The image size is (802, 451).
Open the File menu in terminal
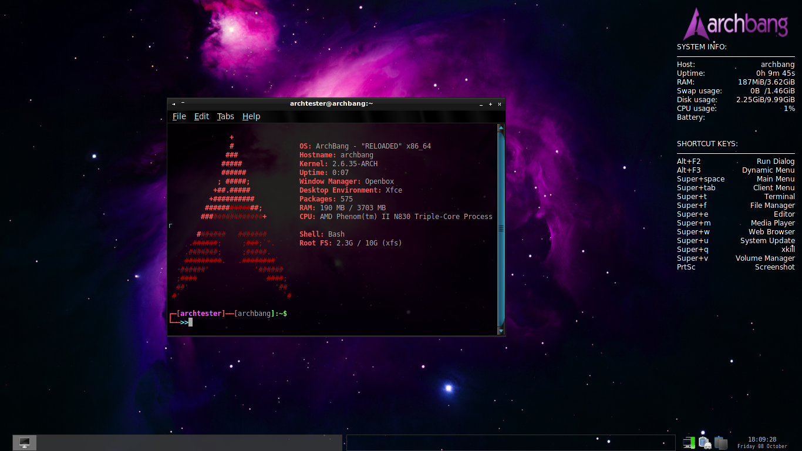coord(179,116)
